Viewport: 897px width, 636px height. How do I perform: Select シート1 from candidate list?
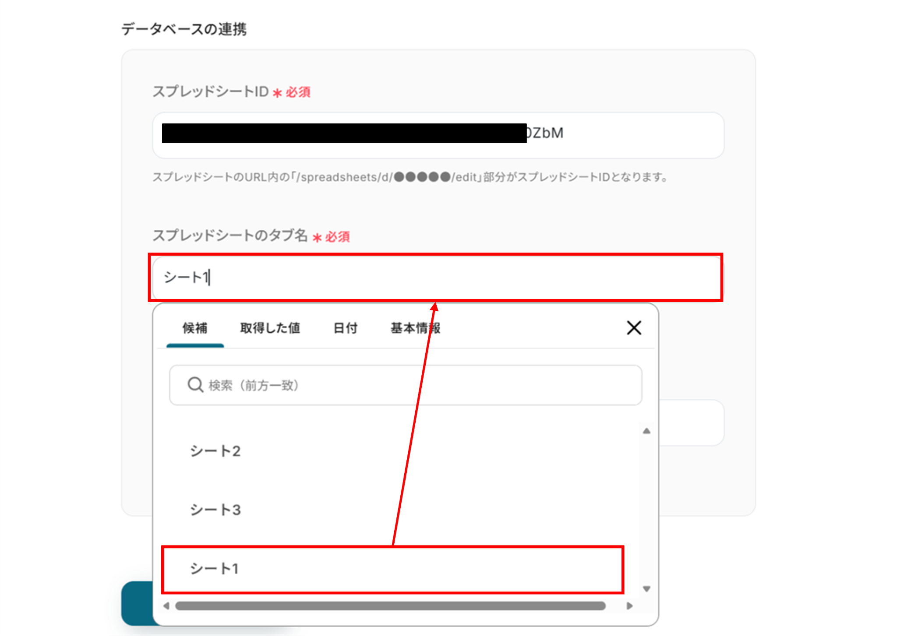click(x=214, y=569)
